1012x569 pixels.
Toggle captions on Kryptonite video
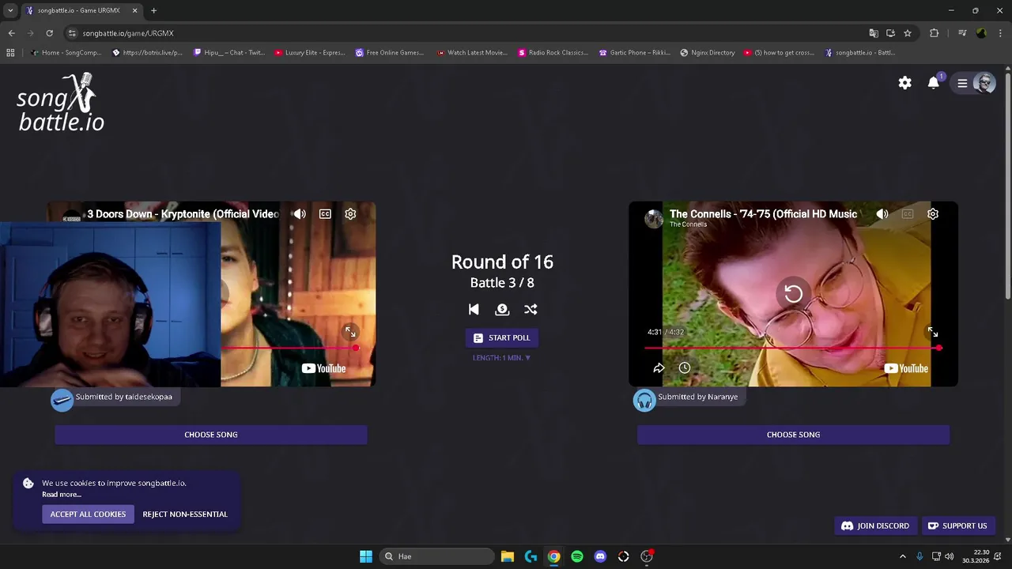(325, 214)
